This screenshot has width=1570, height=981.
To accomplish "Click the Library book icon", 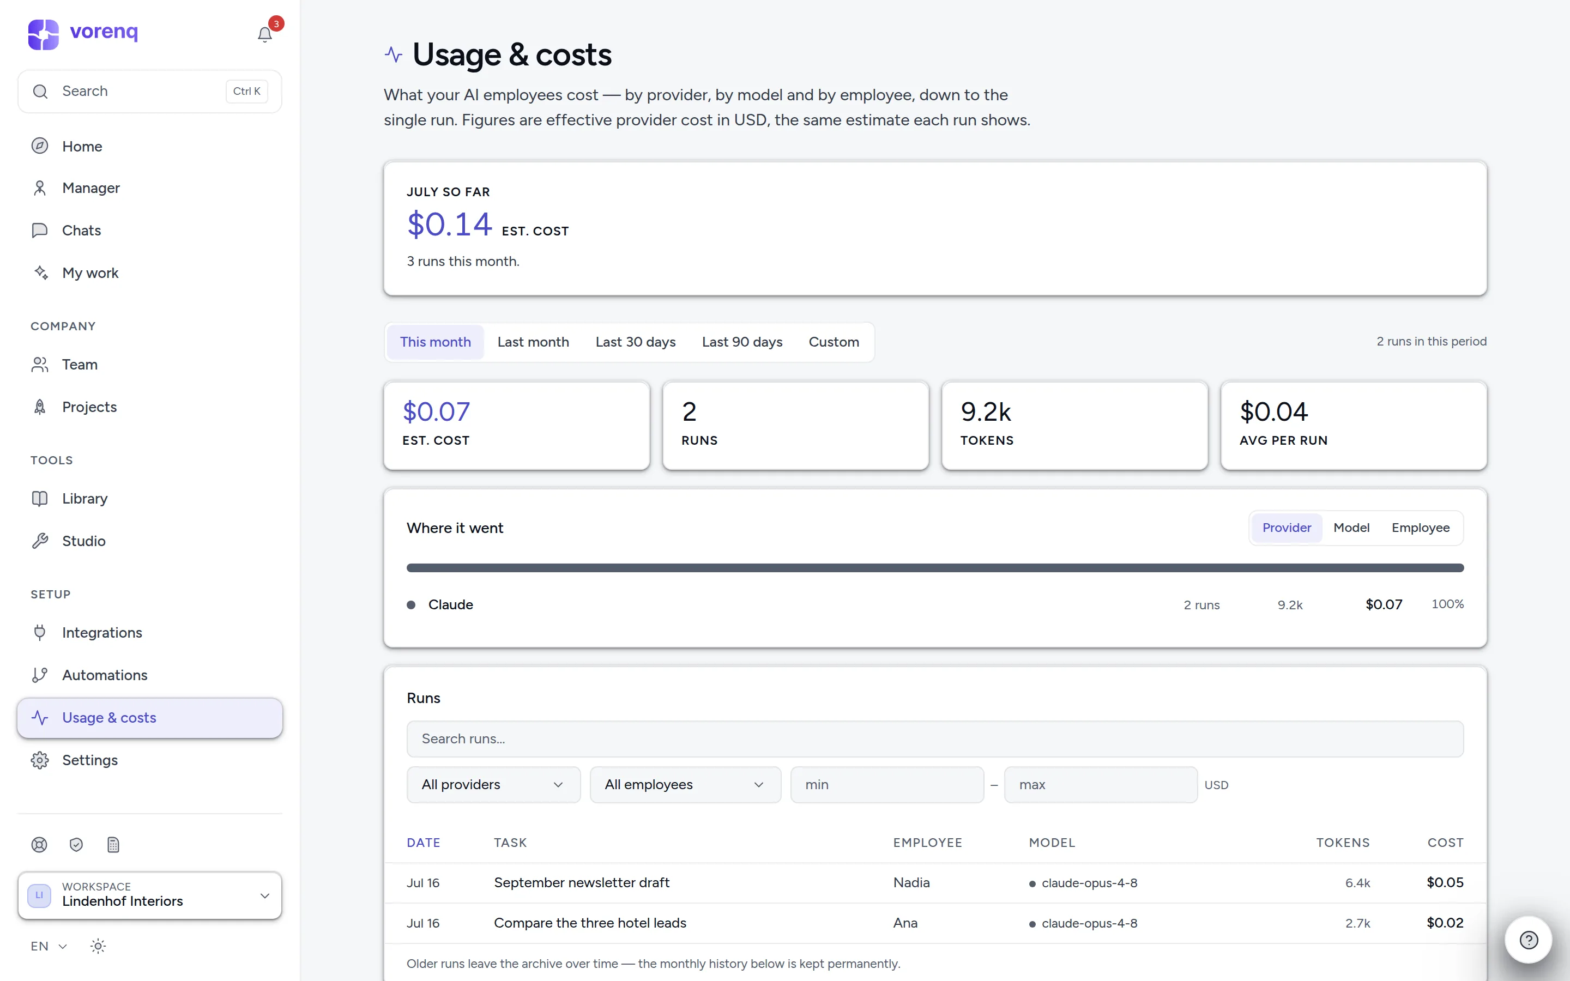I will [40, 498].
